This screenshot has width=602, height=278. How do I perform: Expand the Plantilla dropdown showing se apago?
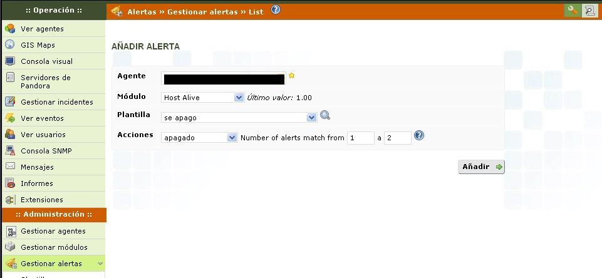click(x=239, y=118)
